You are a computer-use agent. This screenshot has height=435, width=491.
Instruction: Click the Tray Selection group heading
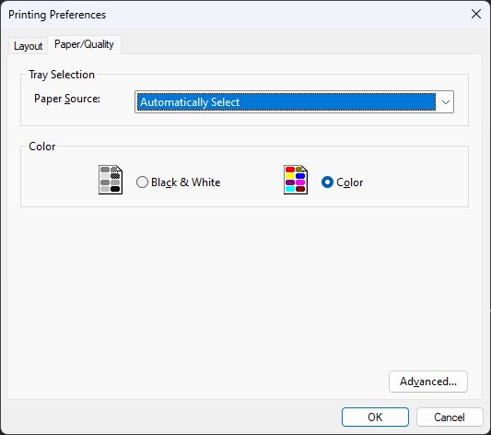[62, 75]
